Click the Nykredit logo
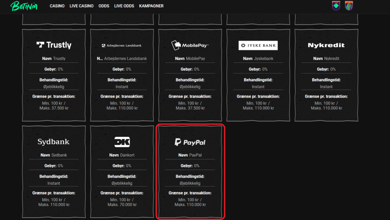Image resolution: width=390 pixels, height=220 pixels. 326,45
